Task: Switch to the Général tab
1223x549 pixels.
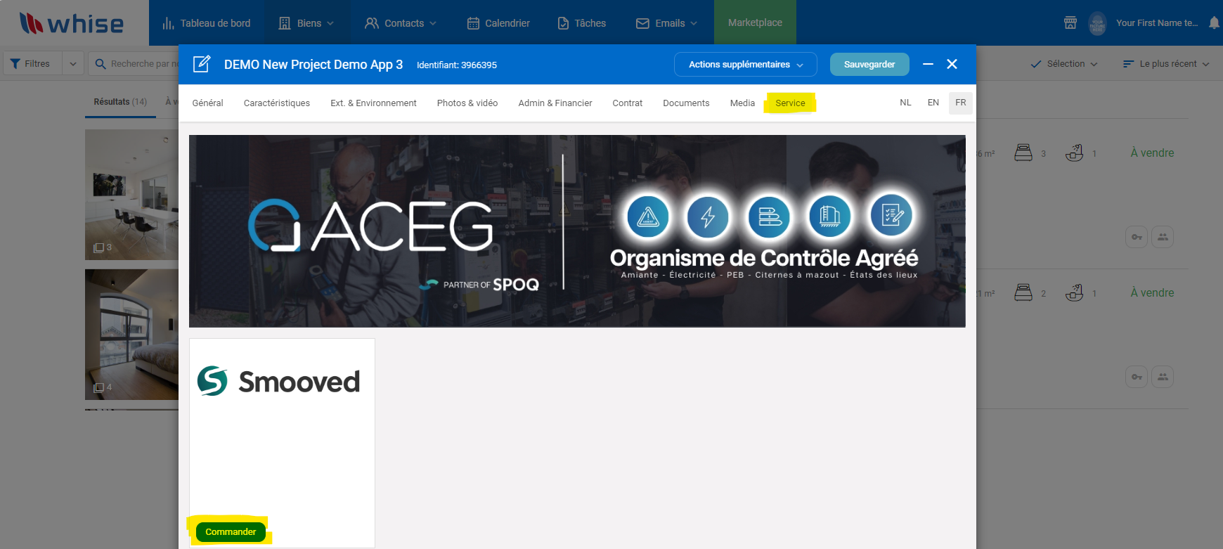Action: tap(207, 103)
